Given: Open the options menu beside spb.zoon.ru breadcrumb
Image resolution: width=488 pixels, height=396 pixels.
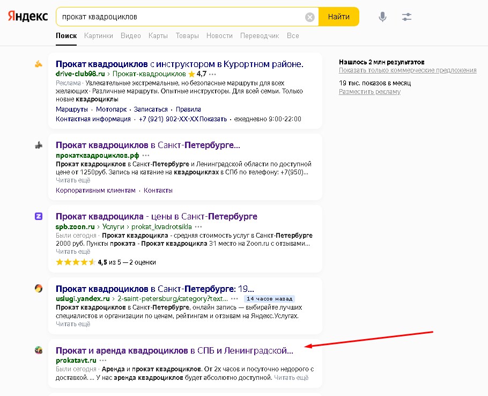Looking at the screenshot, I should click(x=197, y=227).
